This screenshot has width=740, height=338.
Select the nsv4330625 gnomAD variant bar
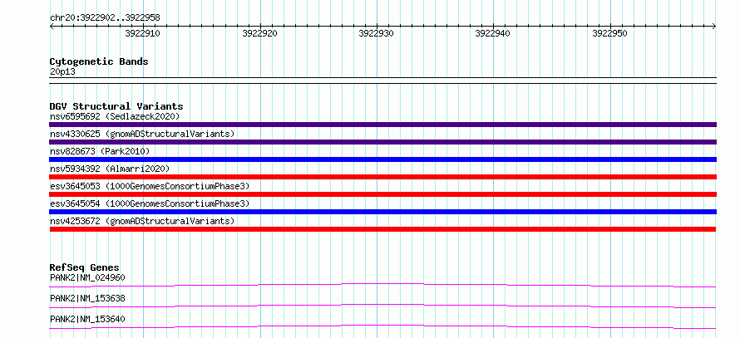point(382,142)
